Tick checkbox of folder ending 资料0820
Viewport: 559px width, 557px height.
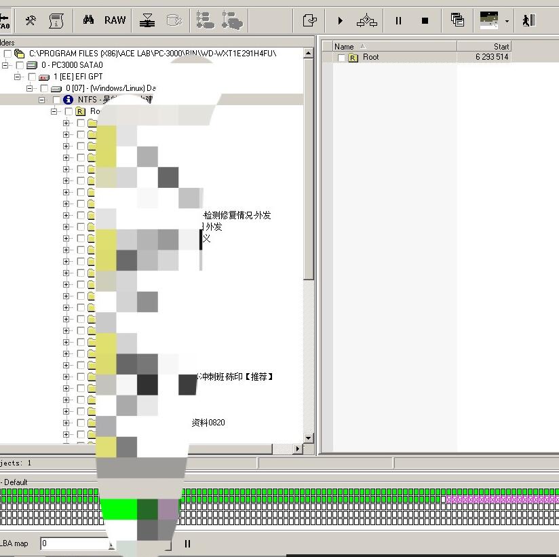[81, 423]
